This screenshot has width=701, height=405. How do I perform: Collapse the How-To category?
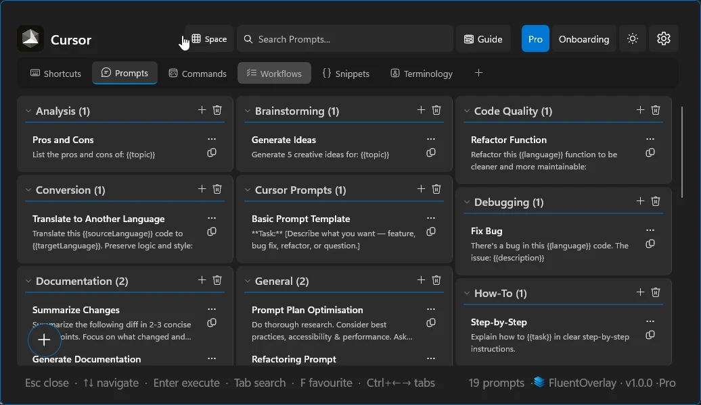(466, 293)
